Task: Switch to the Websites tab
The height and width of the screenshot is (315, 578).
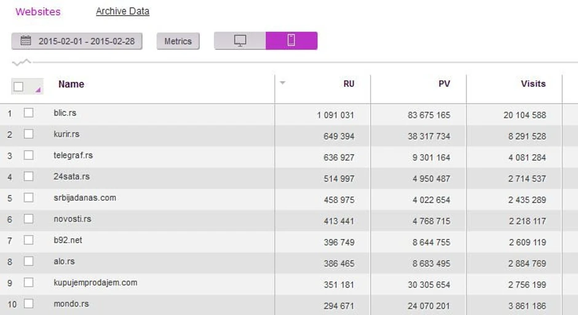Action: [38, 12]
